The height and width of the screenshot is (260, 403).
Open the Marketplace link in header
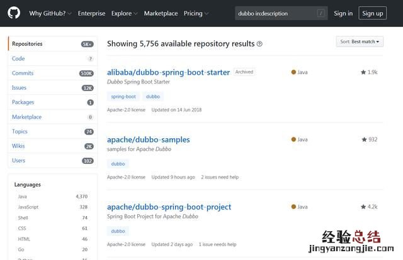161,13
